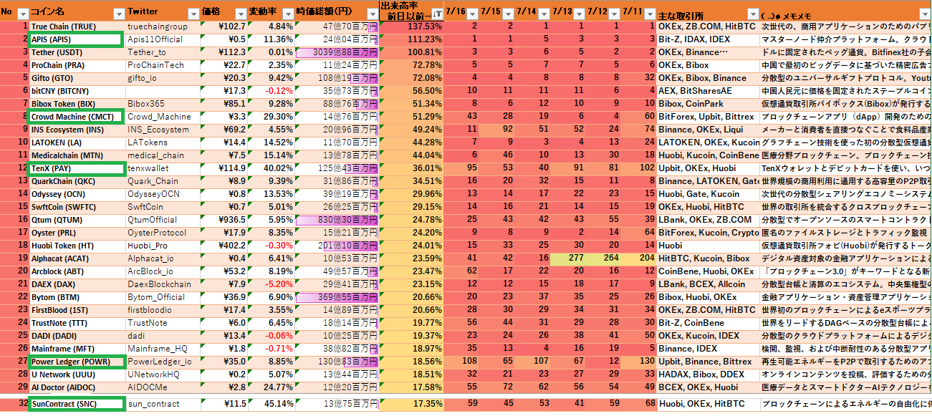Open the 7/11 column filter dropdown
This screenshot has width=932, height=416.
point(650,13)
